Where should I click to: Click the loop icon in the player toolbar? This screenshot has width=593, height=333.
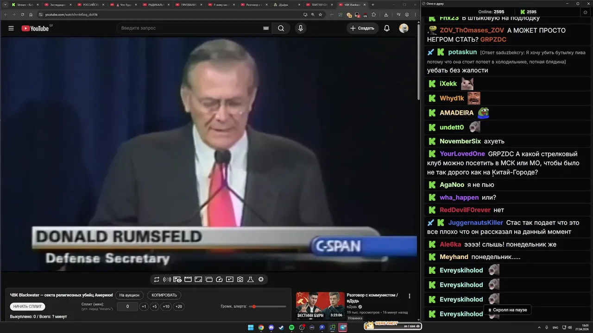click(x=157, y=279)
